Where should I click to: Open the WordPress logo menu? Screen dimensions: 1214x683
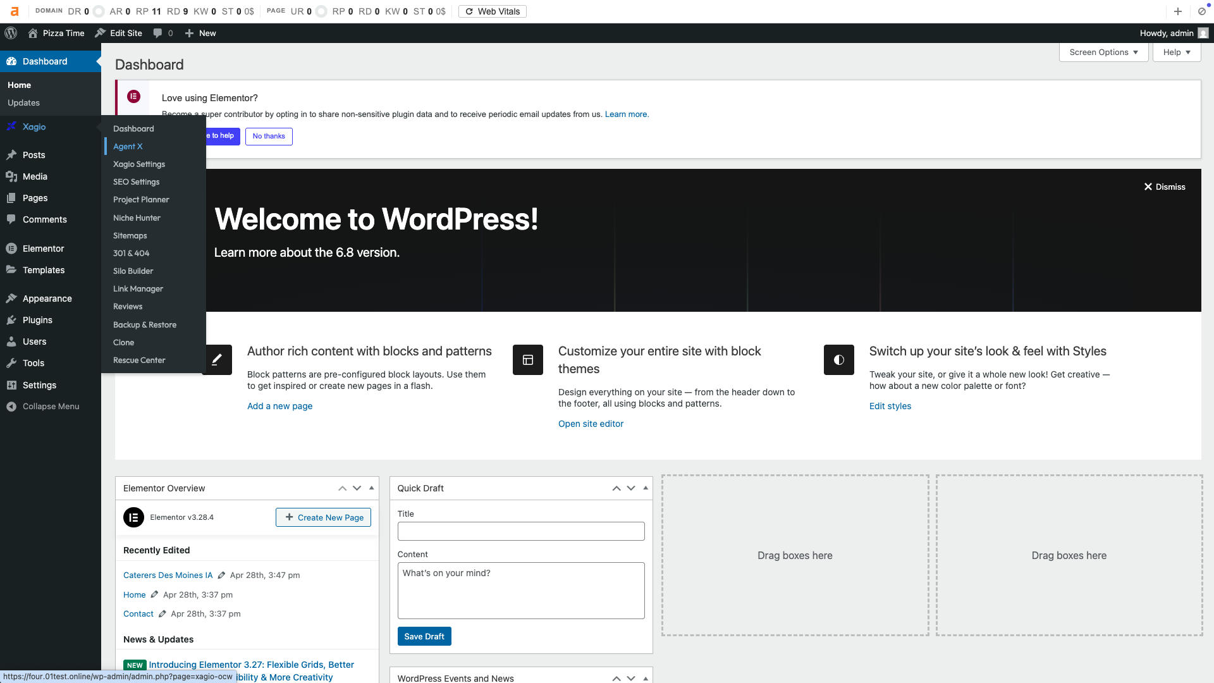point(11,33)
